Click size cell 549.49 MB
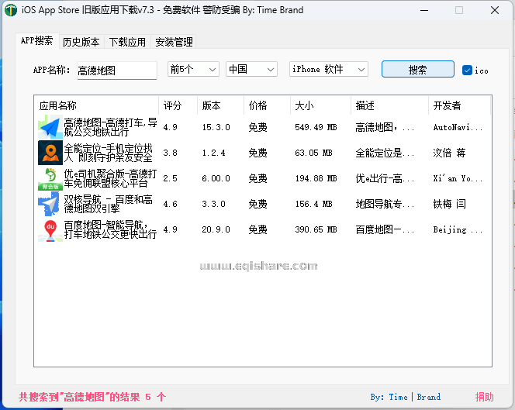 click(x=316, y=127)
